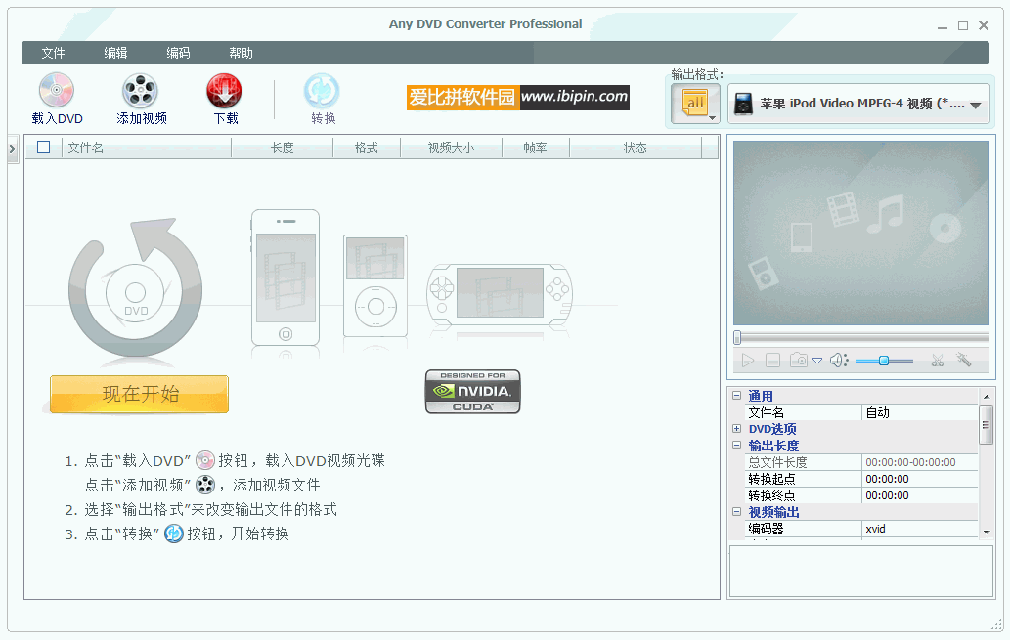Click the yellow 'all' output format icon

coord(695,103)
